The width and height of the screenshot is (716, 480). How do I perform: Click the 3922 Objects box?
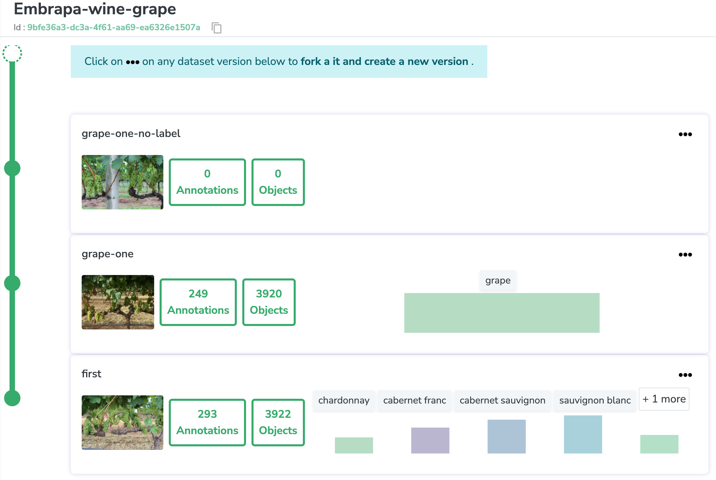click(x=278, y=423)
